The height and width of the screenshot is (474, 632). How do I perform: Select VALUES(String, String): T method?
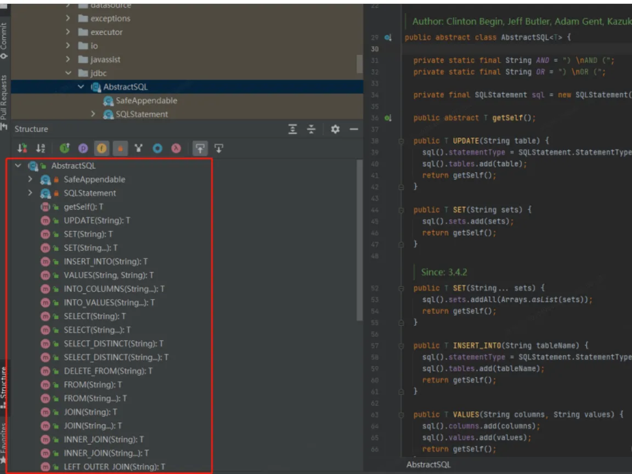[109, 275]
